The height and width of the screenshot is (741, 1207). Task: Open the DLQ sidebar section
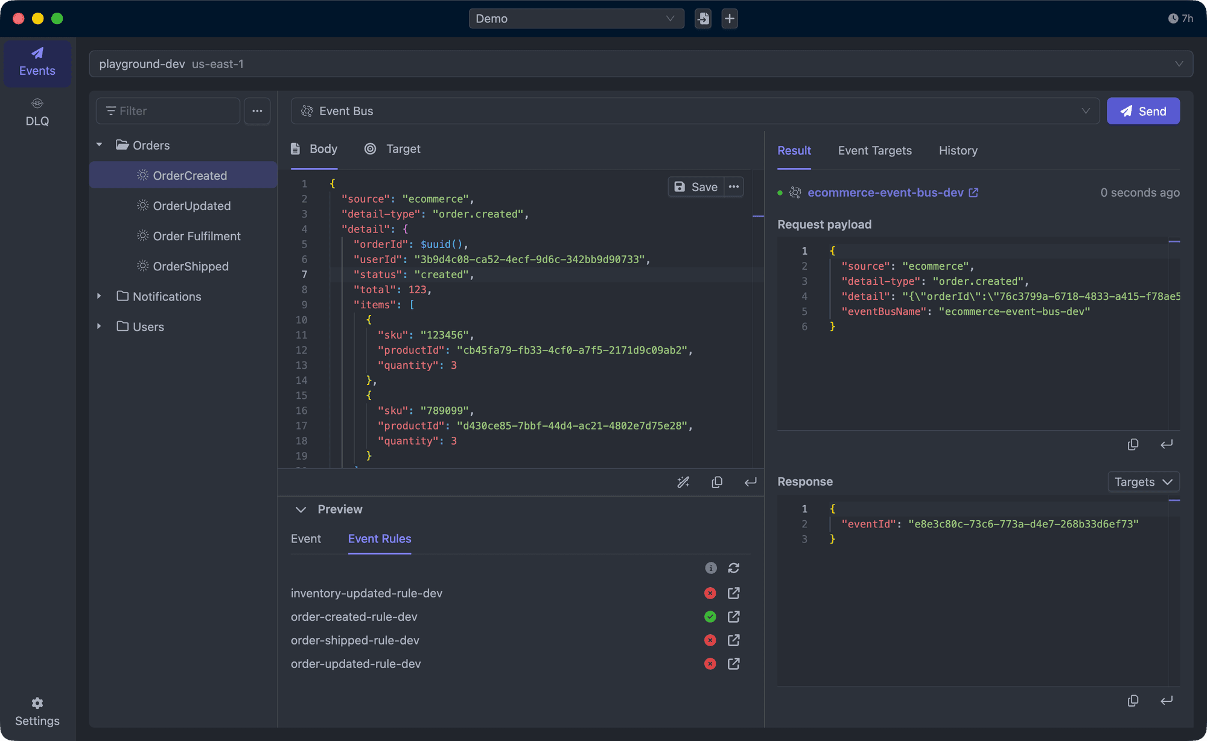(37, 113)
